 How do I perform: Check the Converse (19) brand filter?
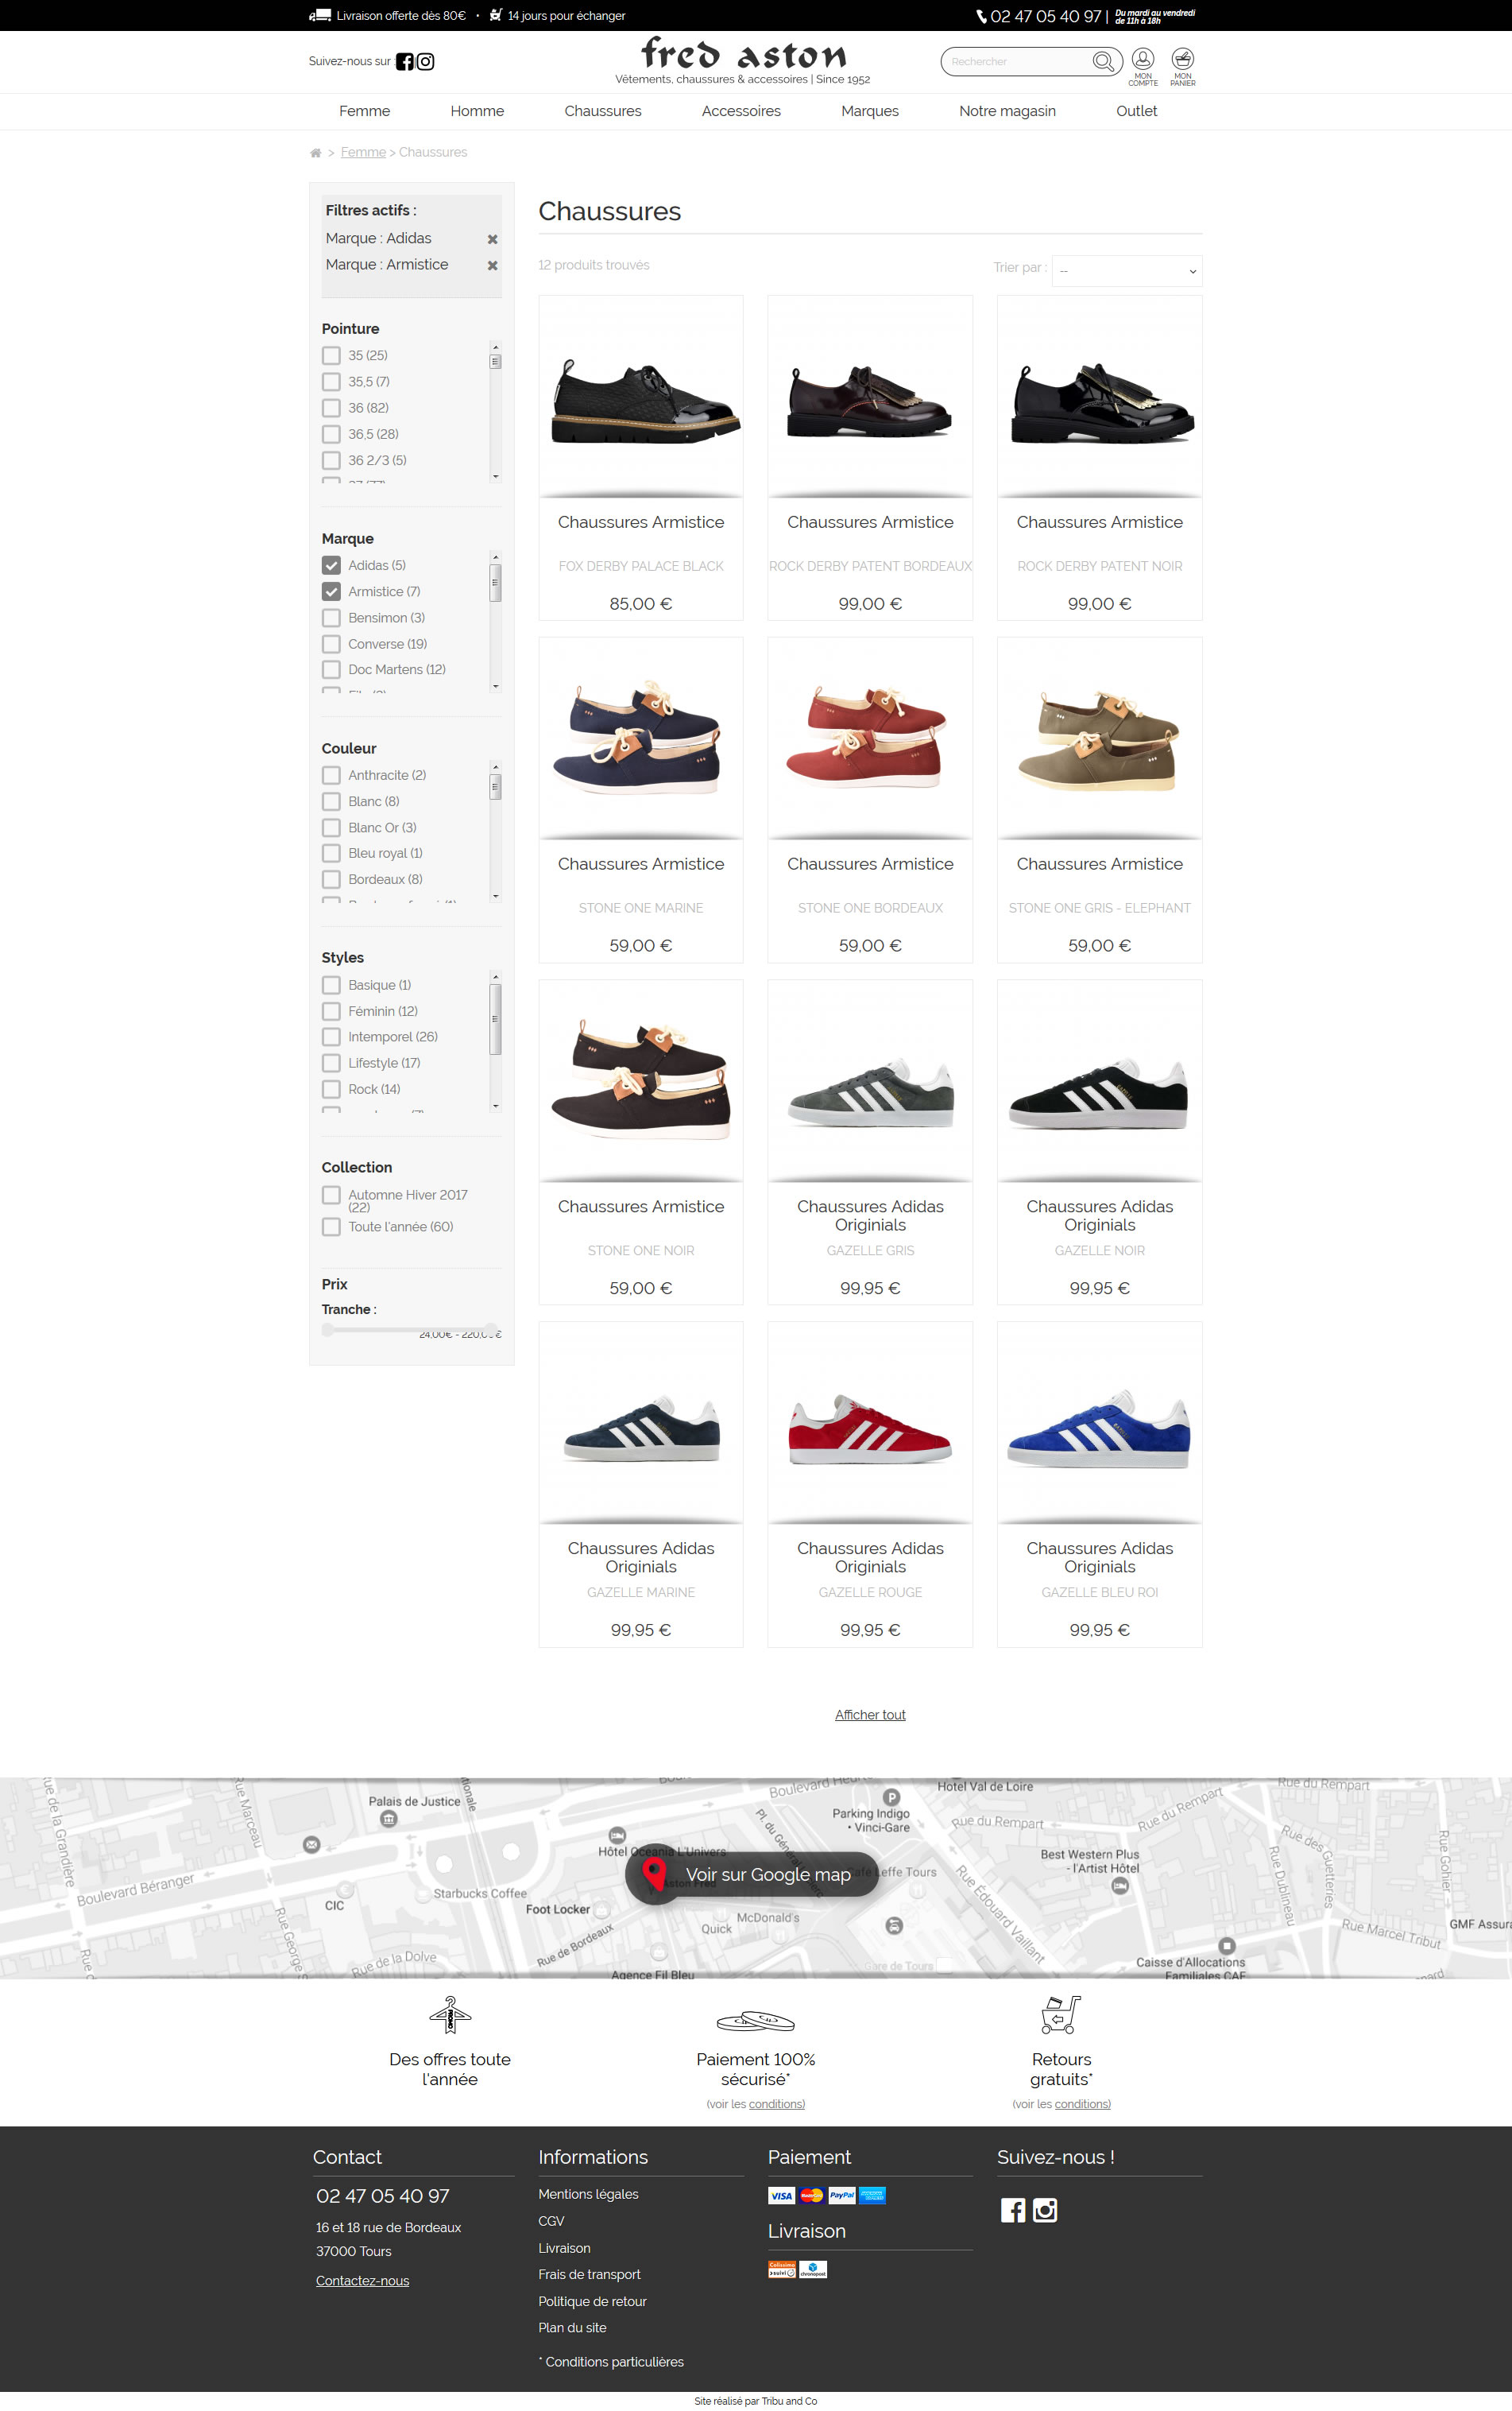(x=331, y=643)
